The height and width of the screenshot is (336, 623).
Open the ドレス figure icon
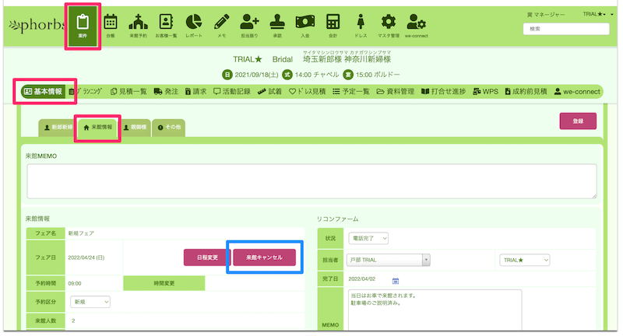361,26
